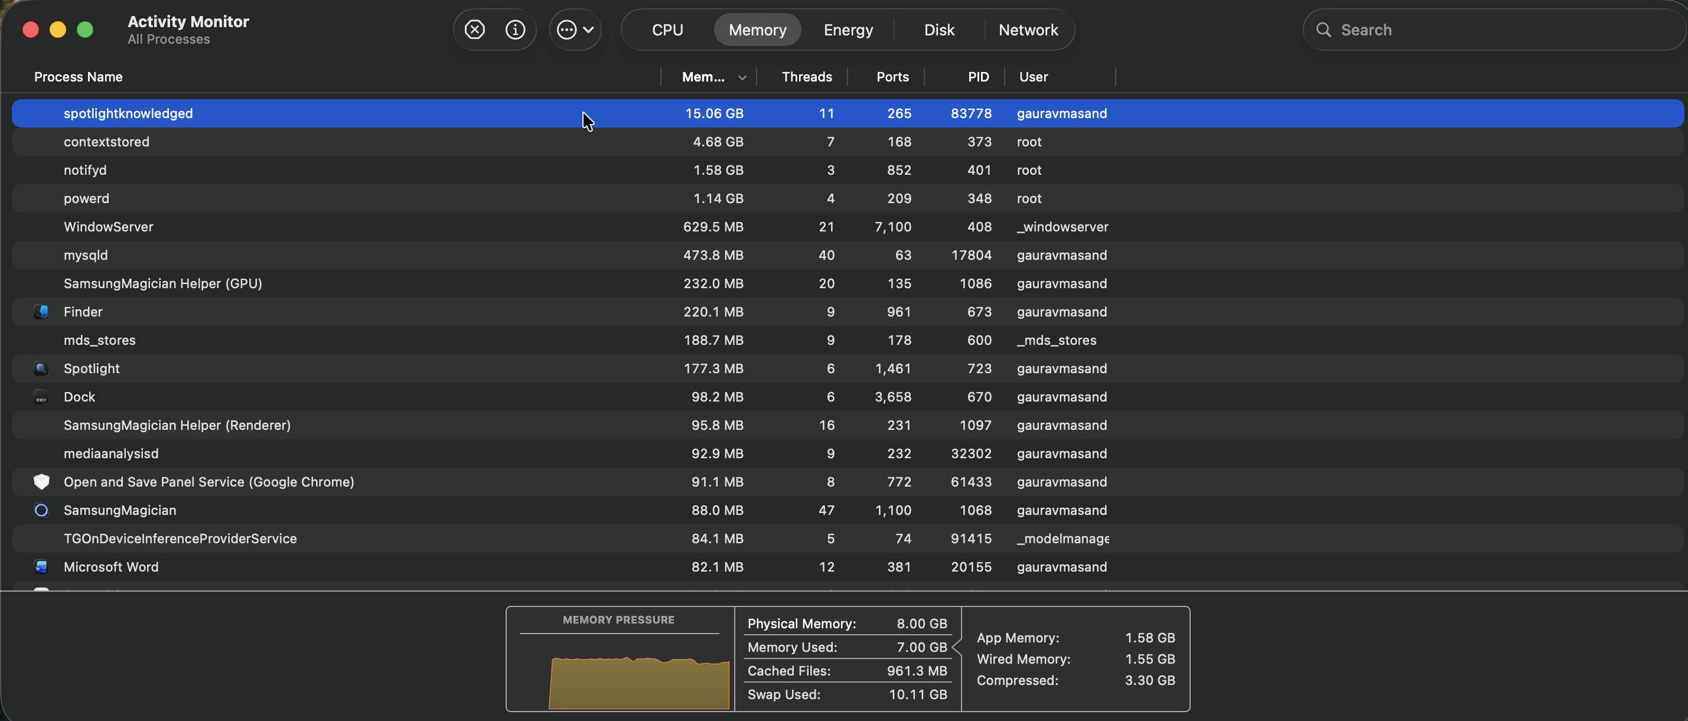This screenshot has width=1688, height=721.
Task: Sort by Process Name column header
Action: click(x=78, y=77)
